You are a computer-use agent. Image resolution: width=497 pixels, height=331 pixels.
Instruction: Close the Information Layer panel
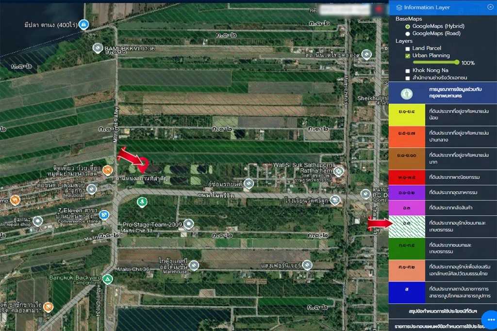tap(490, 7)
